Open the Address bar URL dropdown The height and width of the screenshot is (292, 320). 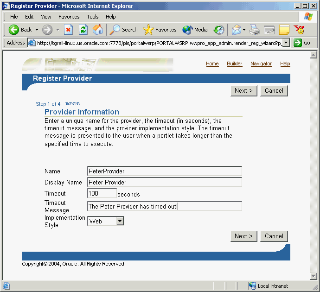286,43
